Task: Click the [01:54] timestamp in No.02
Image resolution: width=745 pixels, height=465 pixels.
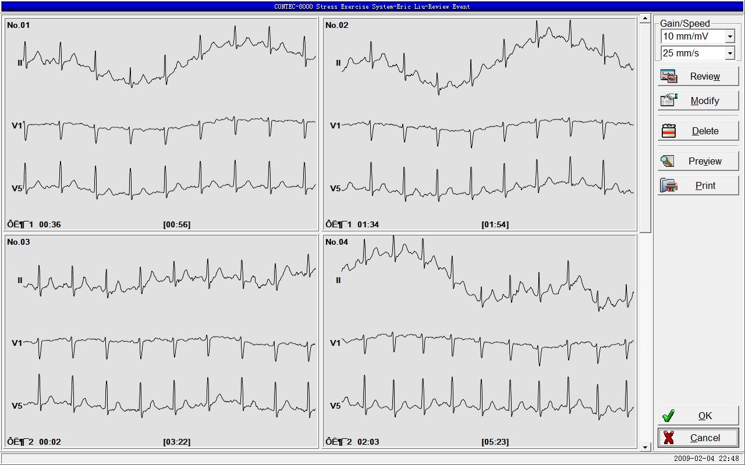Action: click(x=495, y=224)
